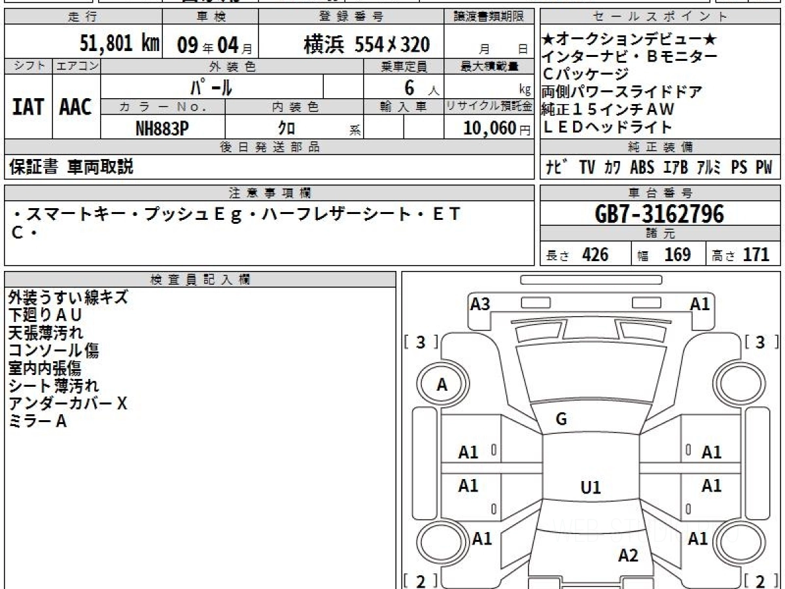Click "PW" in the equipment row
Viewport: 785px width, 589px height.
pyautogui.click(x=764, y=168)
